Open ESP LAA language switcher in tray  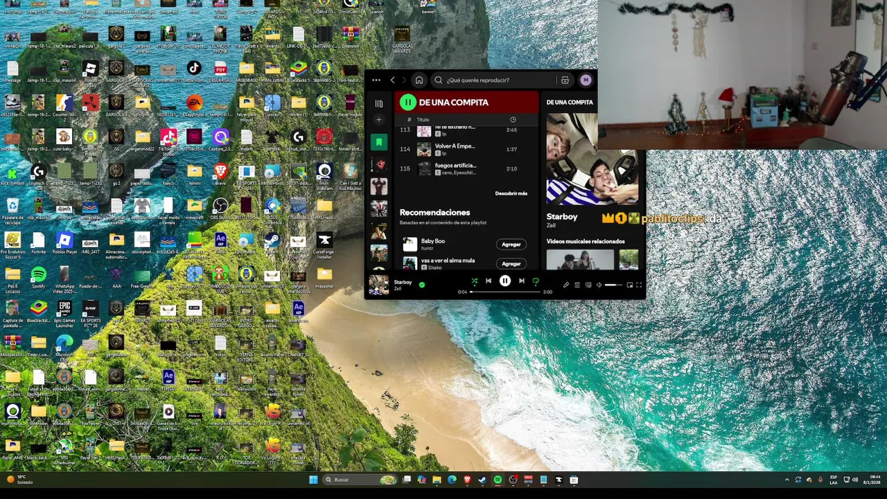pos(834,480)
